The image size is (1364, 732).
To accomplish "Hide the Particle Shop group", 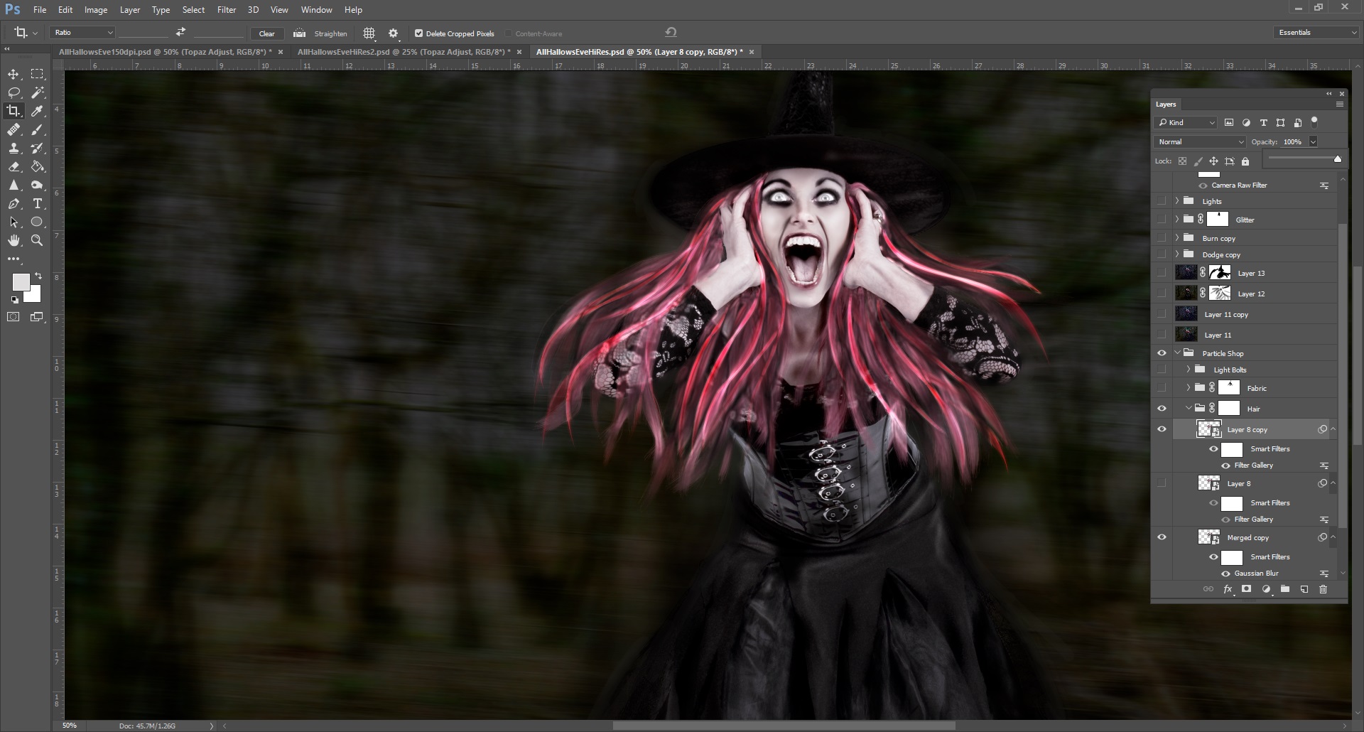I will tap(1162, 352).
